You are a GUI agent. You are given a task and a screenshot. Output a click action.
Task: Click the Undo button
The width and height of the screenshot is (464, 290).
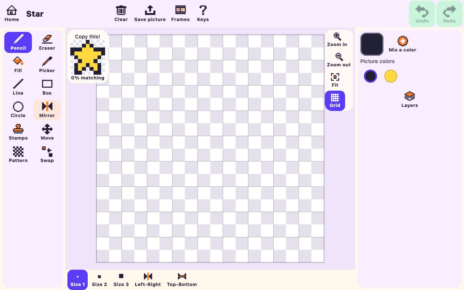pos(422,14)
